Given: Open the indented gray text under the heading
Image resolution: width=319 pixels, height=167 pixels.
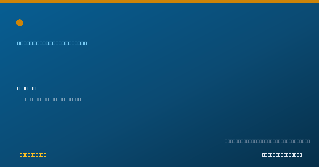Looking at the screenshot, I should (x=53, y=99).
